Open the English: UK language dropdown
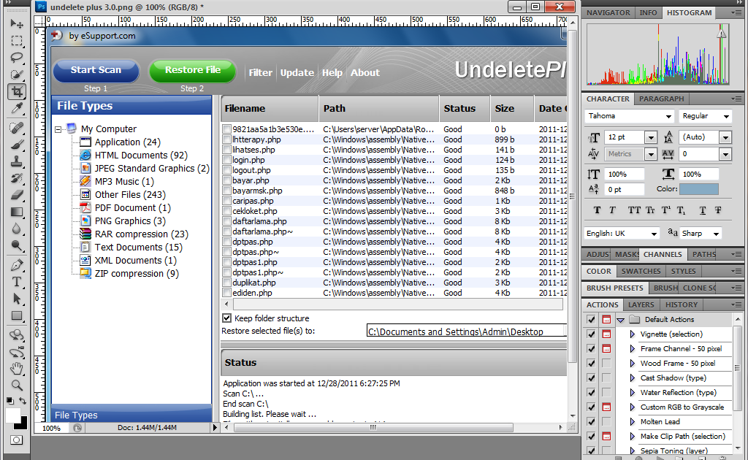This screenshot has height=460, width=748. point(654,234)
